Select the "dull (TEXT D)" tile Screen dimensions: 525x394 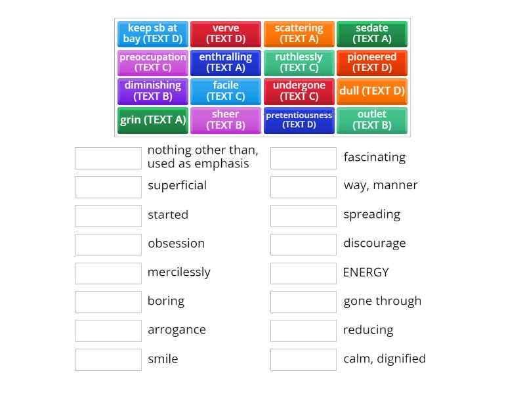point(372,91)
